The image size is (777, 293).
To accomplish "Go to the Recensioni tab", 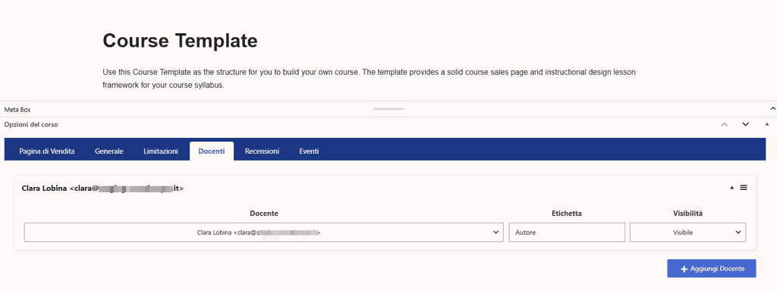I will click(x=262, y=151).
